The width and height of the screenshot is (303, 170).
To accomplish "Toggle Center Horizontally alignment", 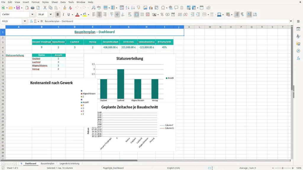I will coord(99,14).
